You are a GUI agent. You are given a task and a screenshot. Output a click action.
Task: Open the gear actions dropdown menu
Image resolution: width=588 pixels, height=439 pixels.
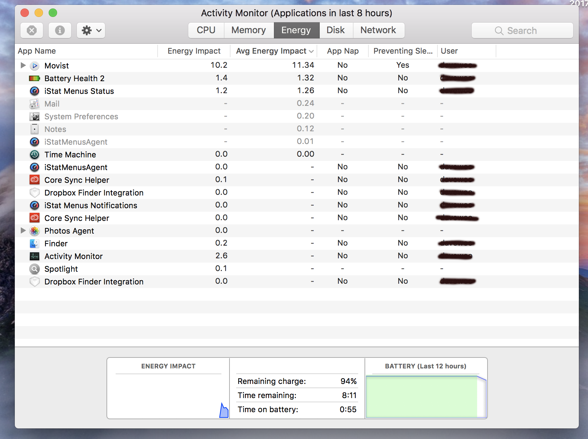(x=91, y=30)
